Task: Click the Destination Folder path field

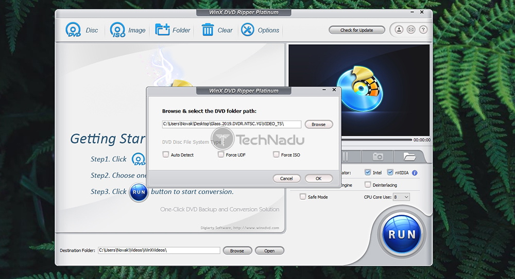Action: tap(159, 251)
